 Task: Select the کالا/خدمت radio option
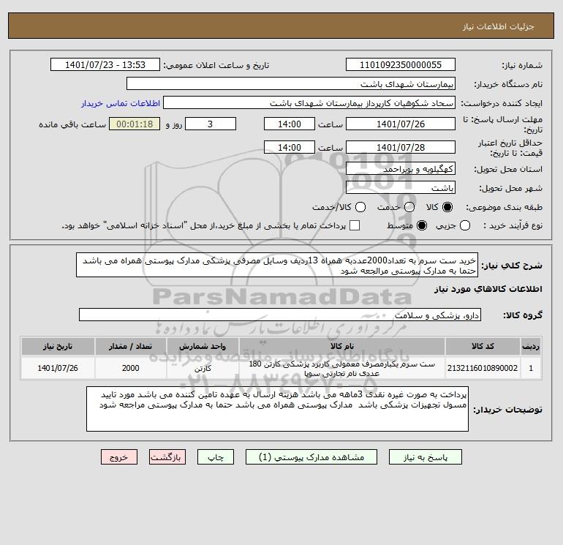[x=360, y=207]
